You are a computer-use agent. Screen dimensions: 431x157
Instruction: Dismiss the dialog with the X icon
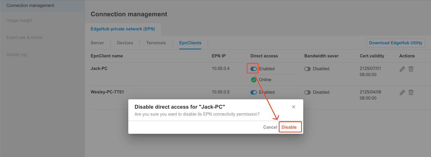[x=293, y=107]
